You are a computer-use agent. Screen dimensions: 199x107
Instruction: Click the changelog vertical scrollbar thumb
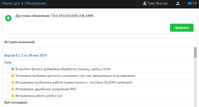[x=195, y=53]
